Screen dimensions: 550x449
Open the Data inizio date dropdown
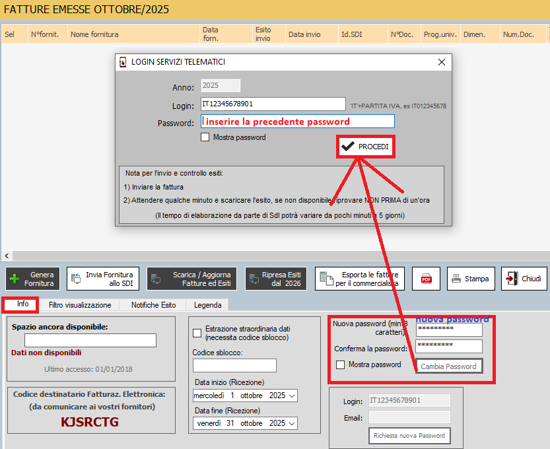click(x=292, y=396)
